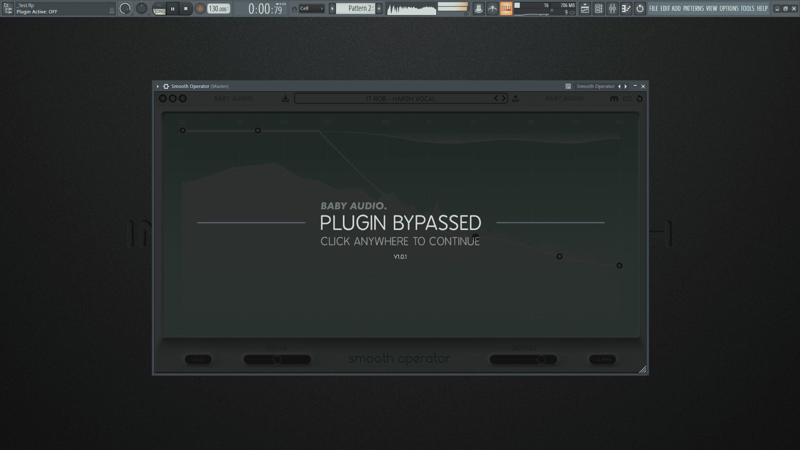Click the 130.000 tempo field
Viewport: 800px width, 450px height.
(219, 9)
